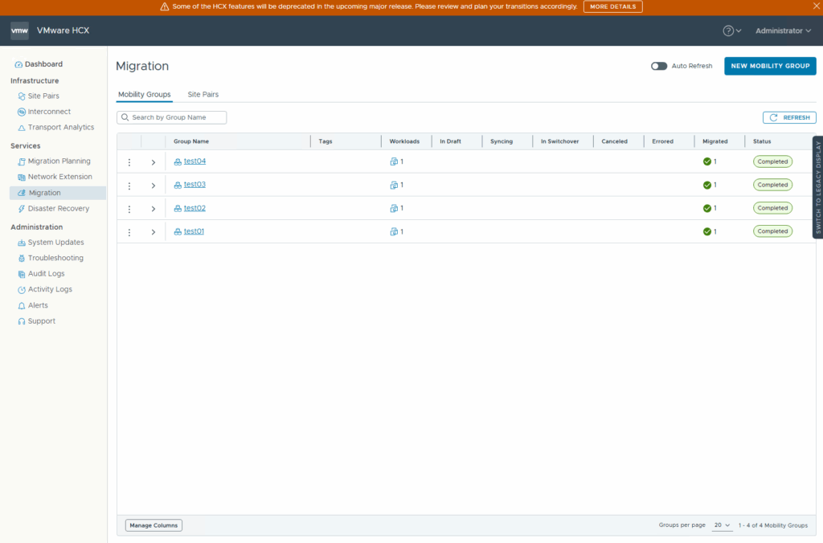Screen dimensions: 823x543
Task: Click the help question mark icon
Action: coord(728,31)
